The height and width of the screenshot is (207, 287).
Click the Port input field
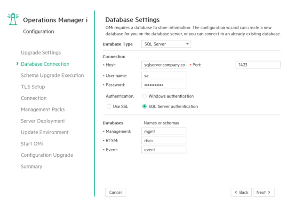[x=258, y=65]
